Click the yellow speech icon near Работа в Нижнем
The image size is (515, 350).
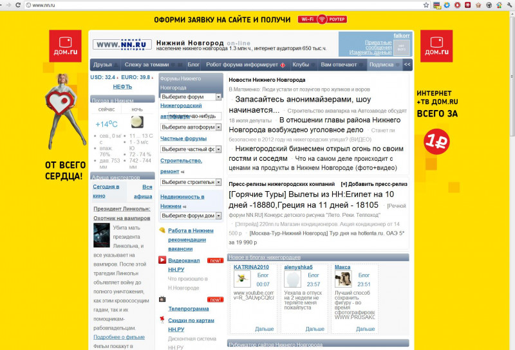coord(162,230)
